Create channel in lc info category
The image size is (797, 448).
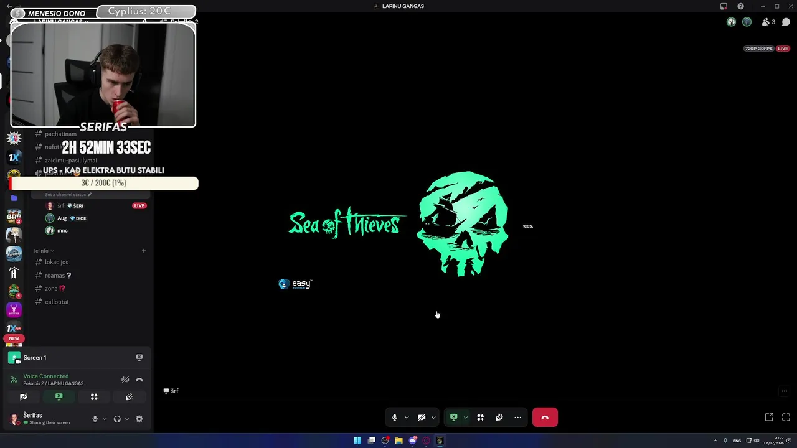click(x=143, y=251)
